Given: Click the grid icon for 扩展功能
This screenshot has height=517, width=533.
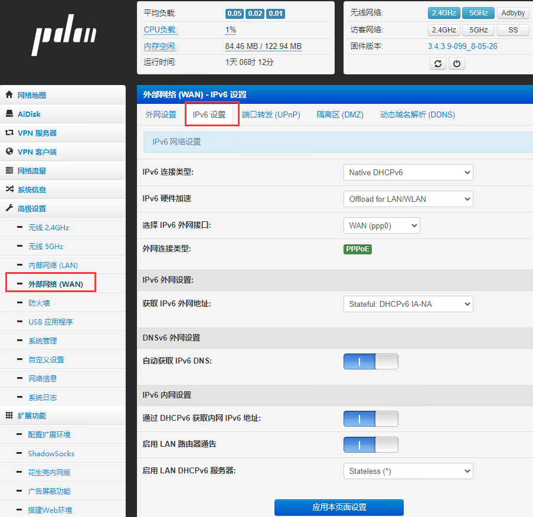Looking at the screenshot, I should pyautogui.click(x=9, y=415).
